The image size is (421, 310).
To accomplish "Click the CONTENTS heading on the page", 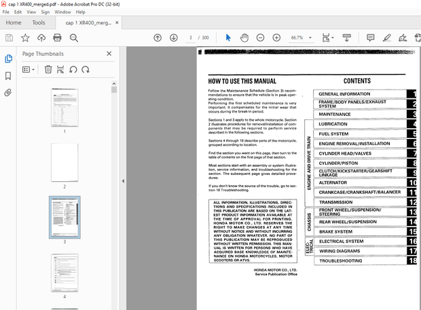I will [357, 81].
